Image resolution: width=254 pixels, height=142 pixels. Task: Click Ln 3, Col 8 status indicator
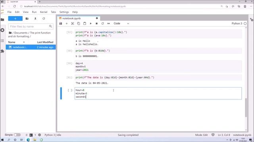click(224, 135)
